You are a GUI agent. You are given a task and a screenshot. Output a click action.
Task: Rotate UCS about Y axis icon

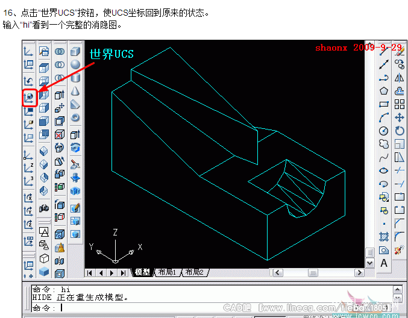tap(28, 211)
